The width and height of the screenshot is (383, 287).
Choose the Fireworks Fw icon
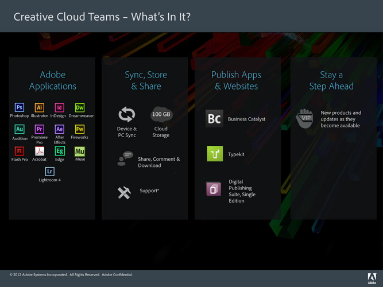tap(80, 129)
